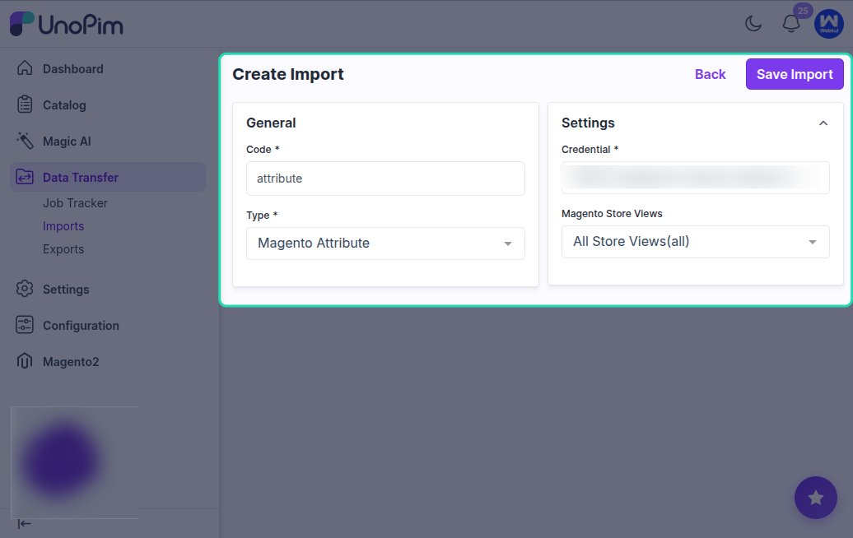Open notifications bell icon
The width and height of the screenshot is (853, 538).
791,23
